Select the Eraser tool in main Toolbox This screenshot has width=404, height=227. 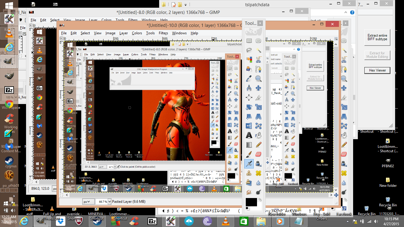(x=258, y=154)
